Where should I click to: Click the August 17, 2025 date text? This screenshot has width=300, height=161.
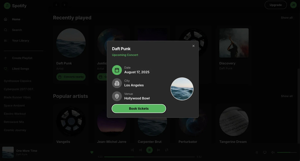(x=137, y=72)
